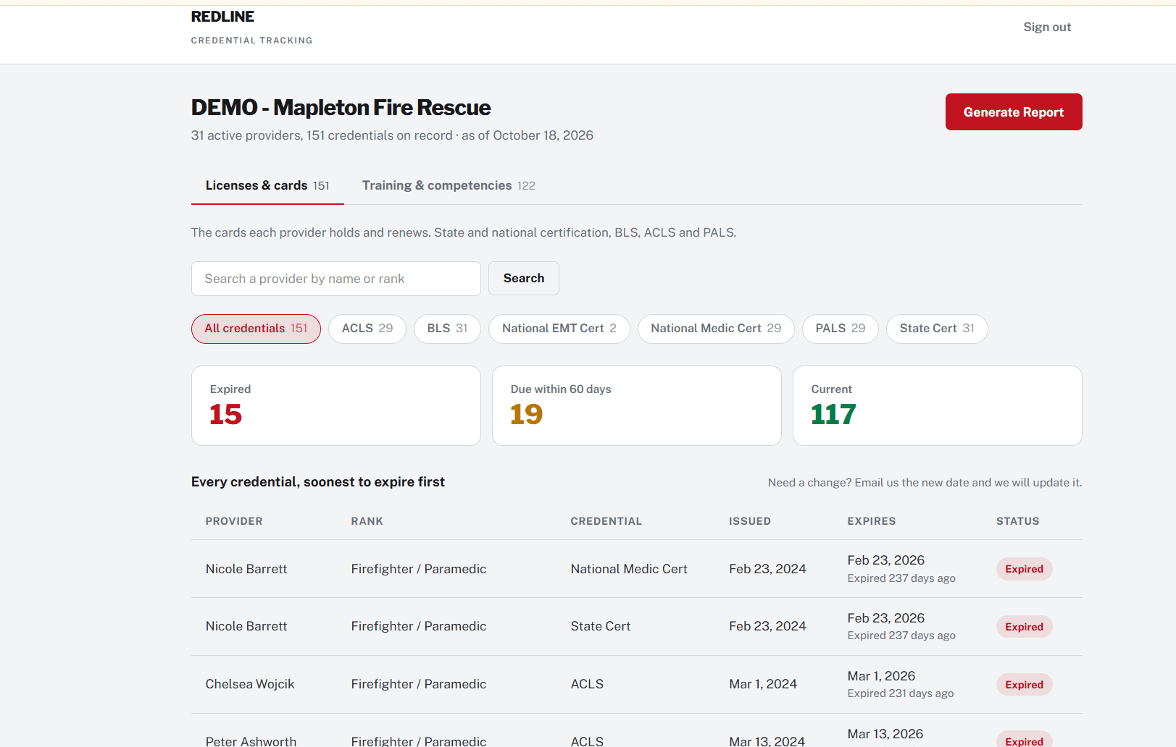Click the RANK column header

pos(367,521)
